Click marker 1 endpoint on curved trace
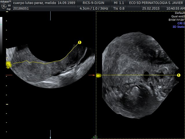Screen dimensions: 185x139 (80, 43)
